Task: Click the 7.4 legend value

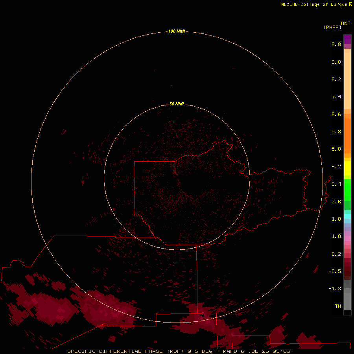Action: pos(336,97)
